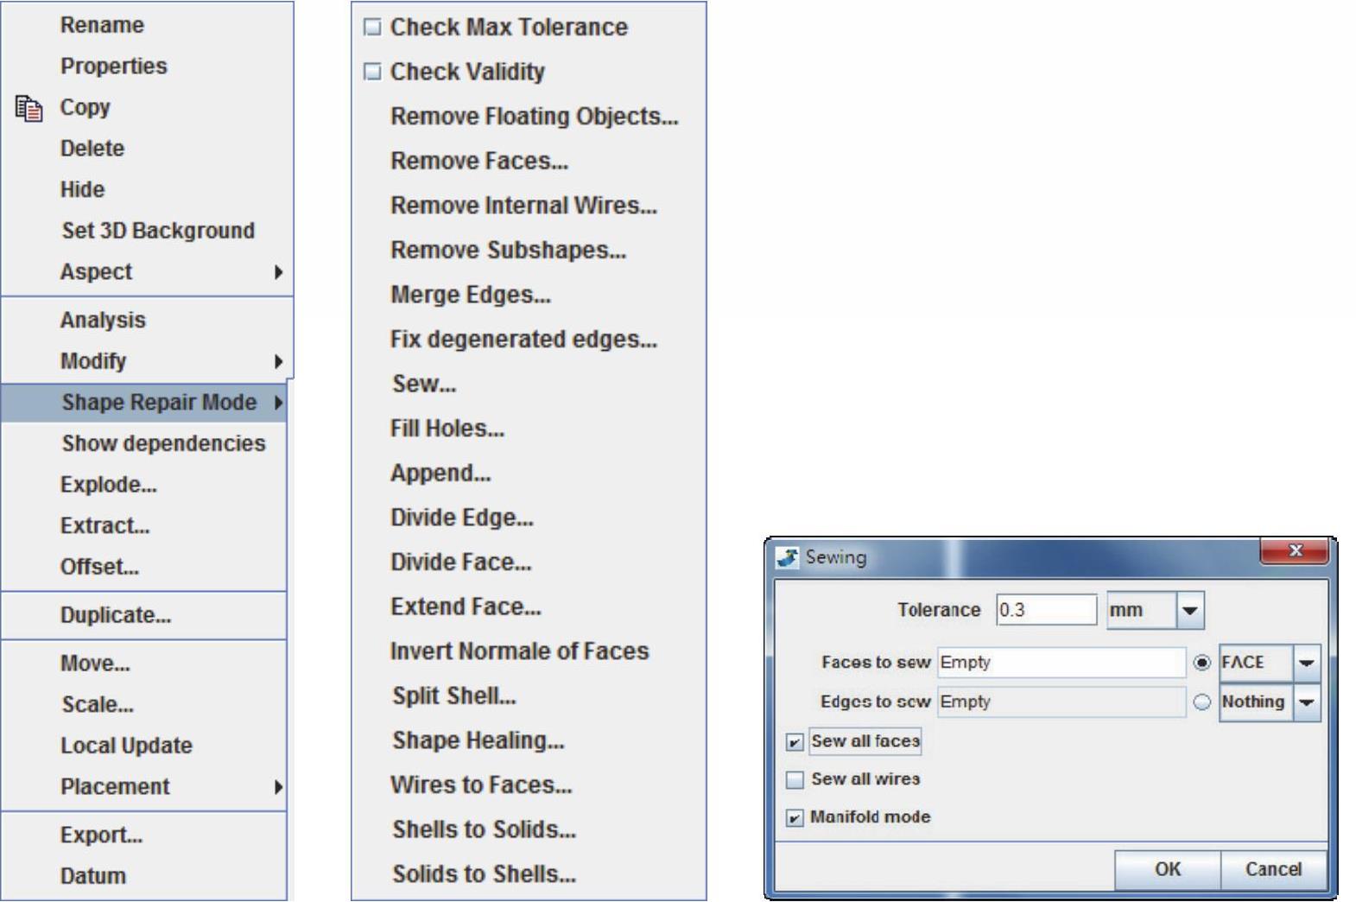Enable the Sew all wires checkbox

pos(795,780)
